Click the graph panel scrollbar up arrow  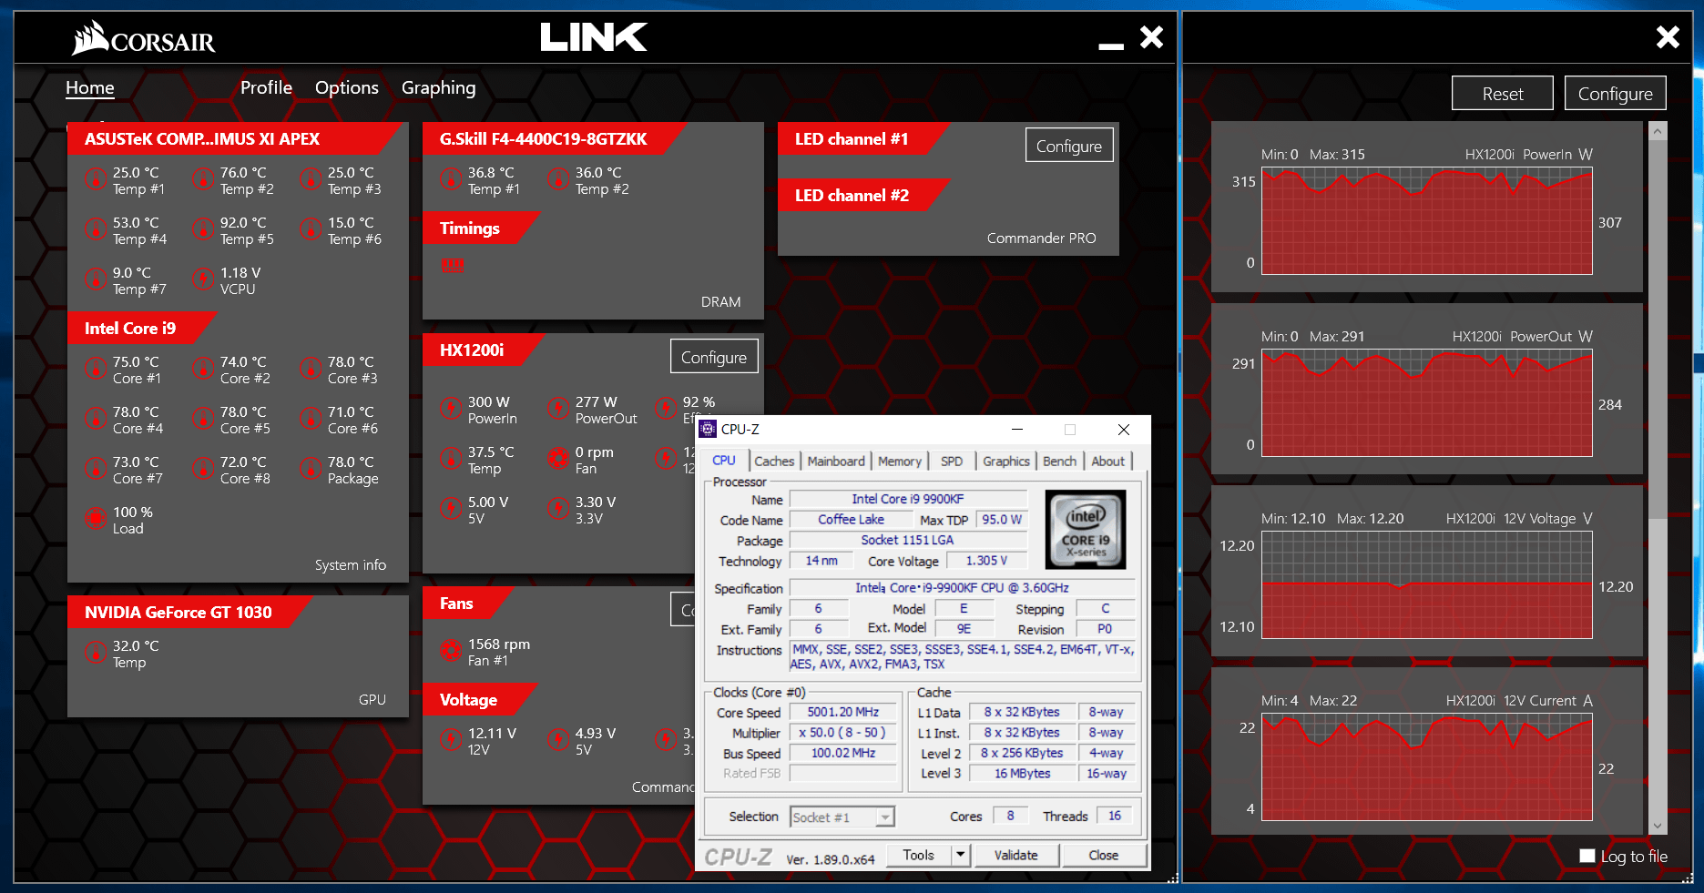click(1658, 131)
